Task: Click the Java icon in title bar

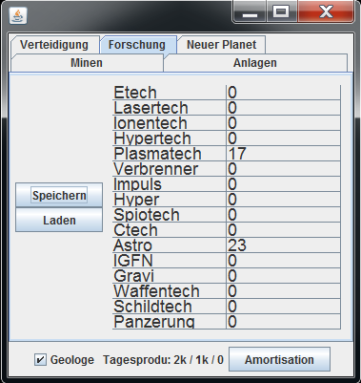Action: pos(18,15)
